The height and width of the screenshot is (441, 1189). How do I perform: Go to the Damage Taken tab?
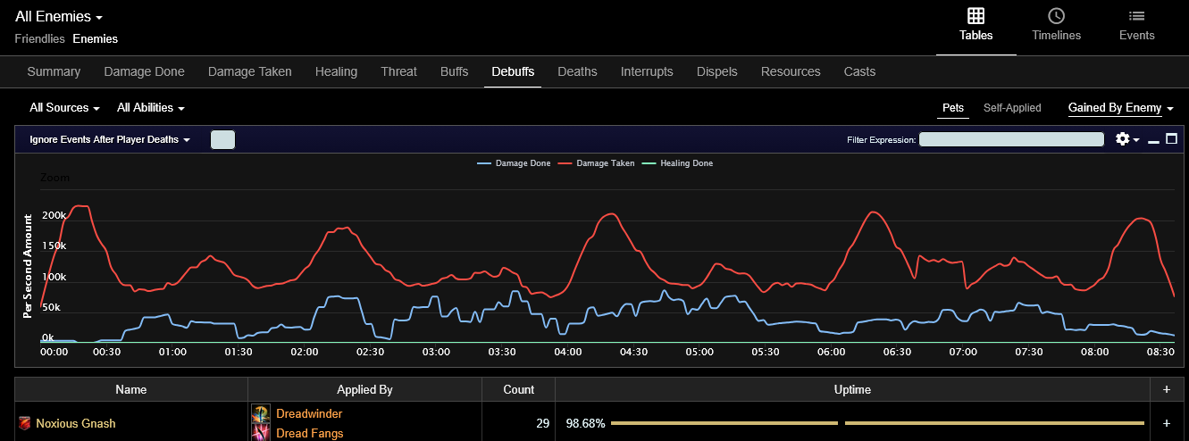click(x=249, y=71)
